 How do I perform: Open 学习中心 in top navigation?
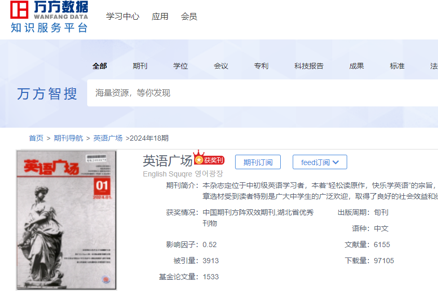(x=122, y=17)
